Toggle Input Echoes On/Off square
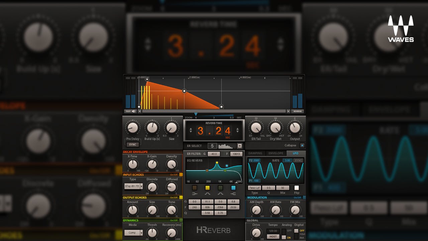 pos(181,175)
